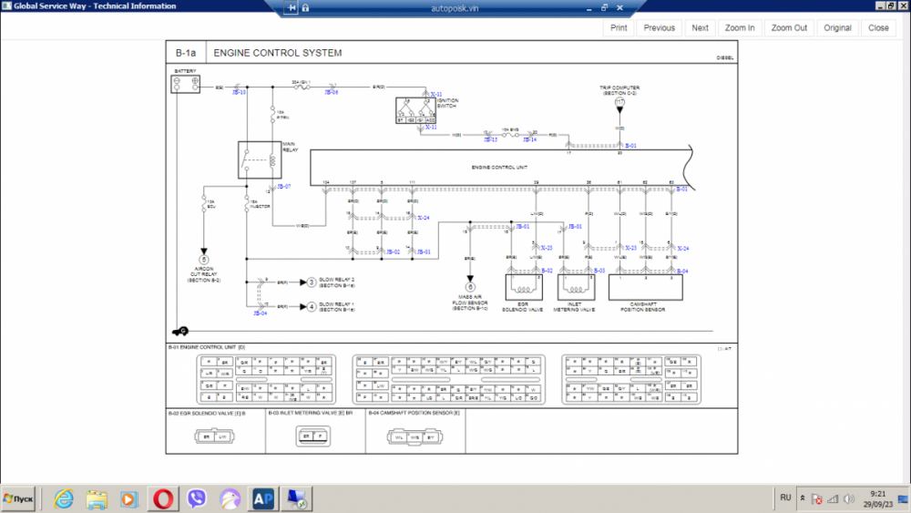Switch to the AP application in taskbar

pyautogui.click(x=263, y=498)
